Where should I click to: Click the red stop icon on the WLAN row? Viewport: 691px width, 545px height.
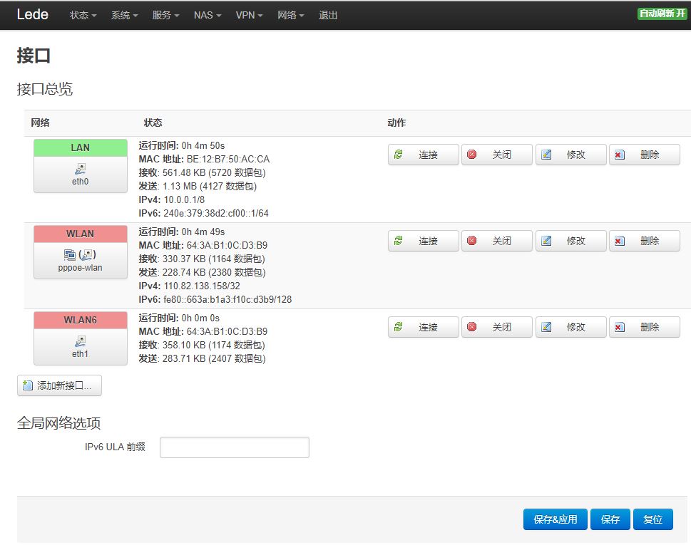[x=472, y=240]
